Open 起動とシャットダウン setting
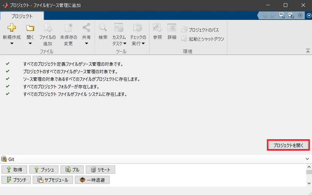Image resolution: width=312 pixels, height=195 pixels. pyautogui.click(x=202, y=39)
